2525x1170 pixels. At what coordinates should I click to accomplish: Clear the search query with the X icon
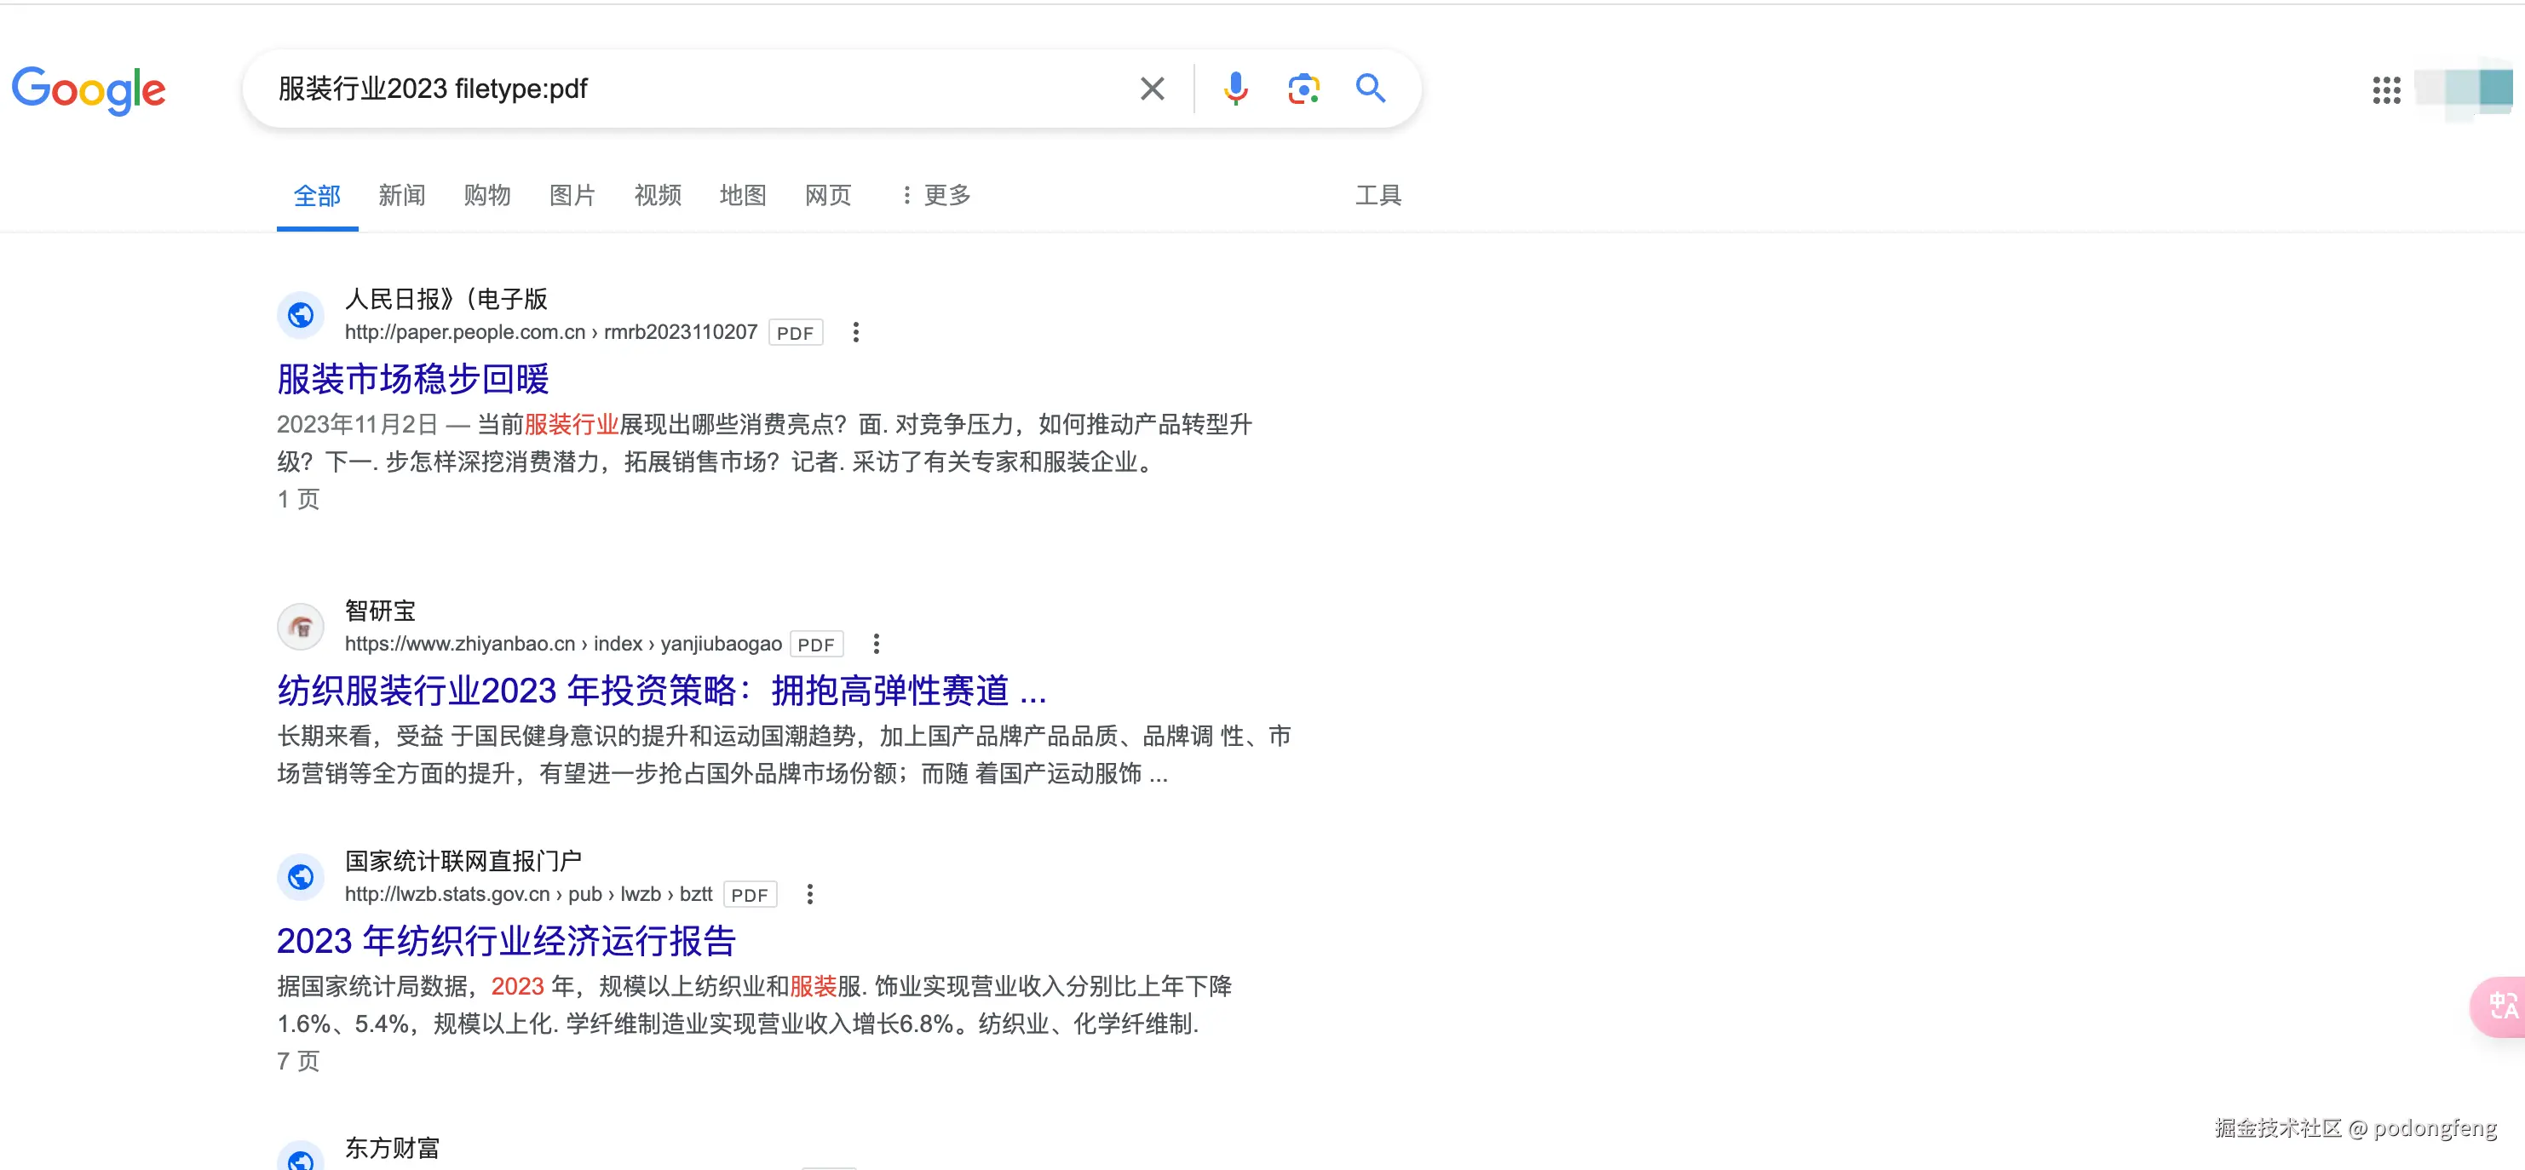1152,89
